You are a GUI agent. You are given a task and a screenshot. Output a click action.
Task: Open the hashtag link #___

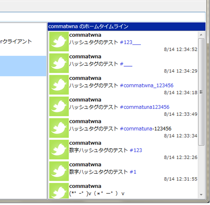126,64
